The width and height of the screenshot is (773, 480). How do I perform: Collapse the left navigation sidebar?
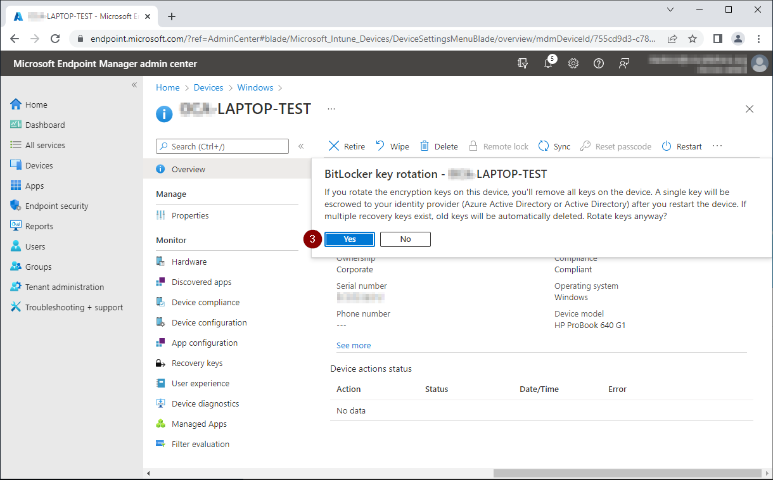134,85
